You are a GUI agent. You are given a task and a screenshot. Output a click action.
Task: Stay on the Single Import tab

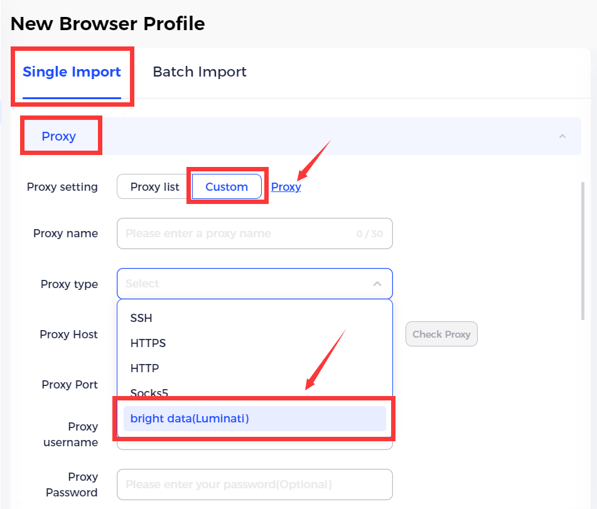coord(70,72)
